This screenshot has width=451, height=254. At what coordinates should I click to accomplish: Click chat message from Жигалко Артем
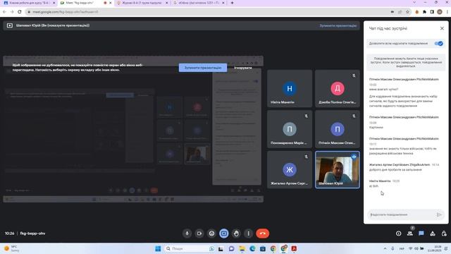click(404, 167)
